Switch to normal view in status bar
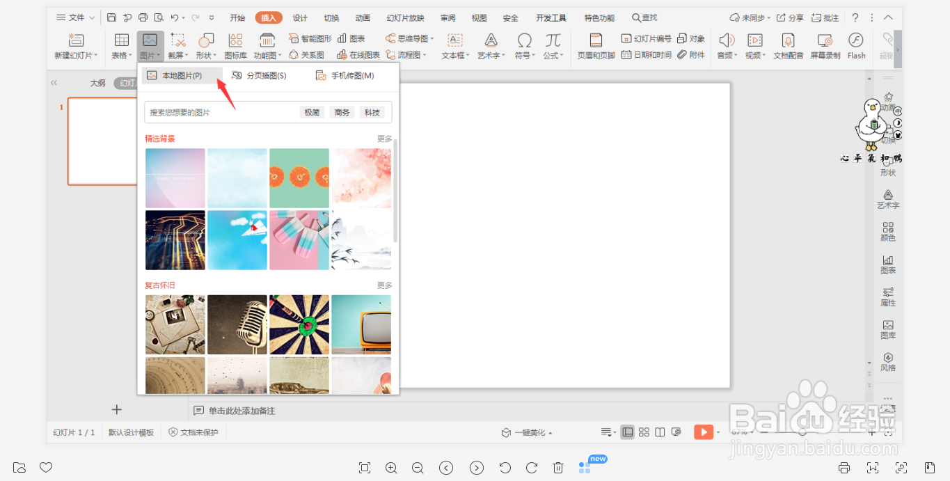This screenshot has width=950, height=481. tap(628, 432)
